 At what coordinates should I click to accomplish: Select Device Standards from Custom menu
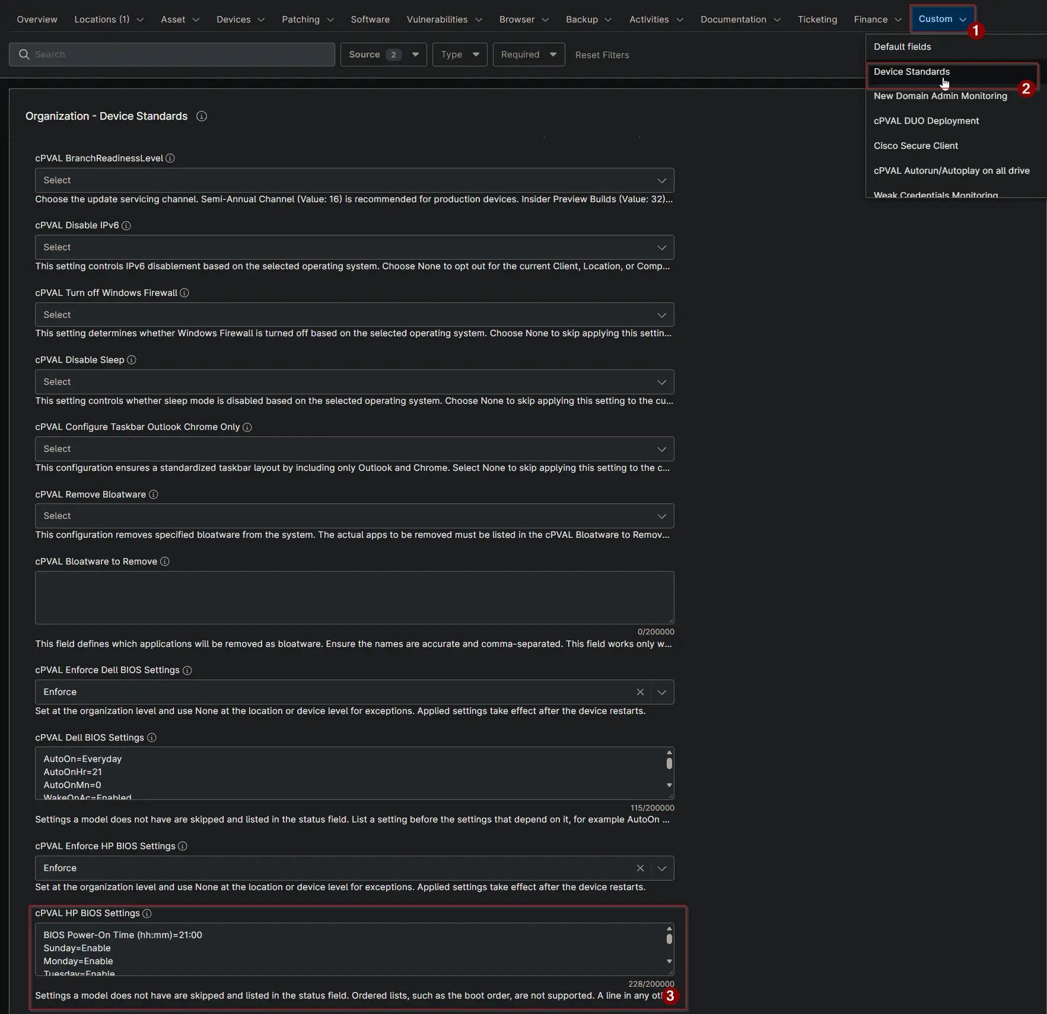coord(951,72)
